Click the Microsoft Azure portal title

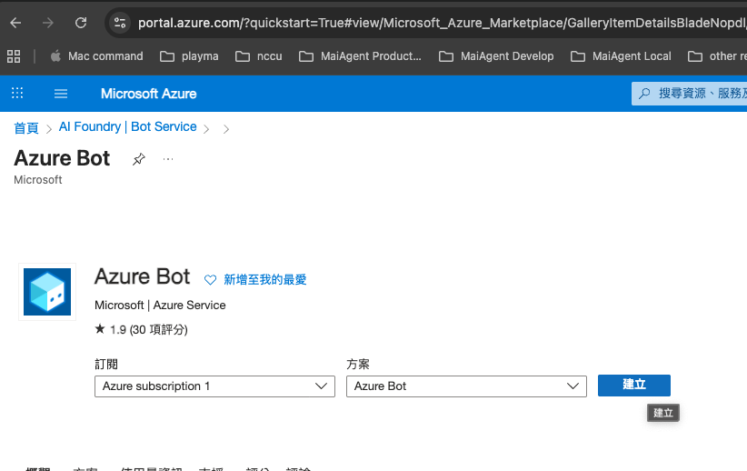point(149,94)
